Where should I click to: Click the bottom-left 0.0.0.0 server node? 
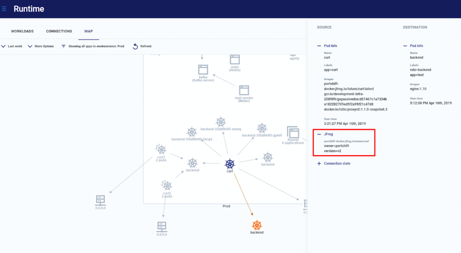tap(100, 200)
